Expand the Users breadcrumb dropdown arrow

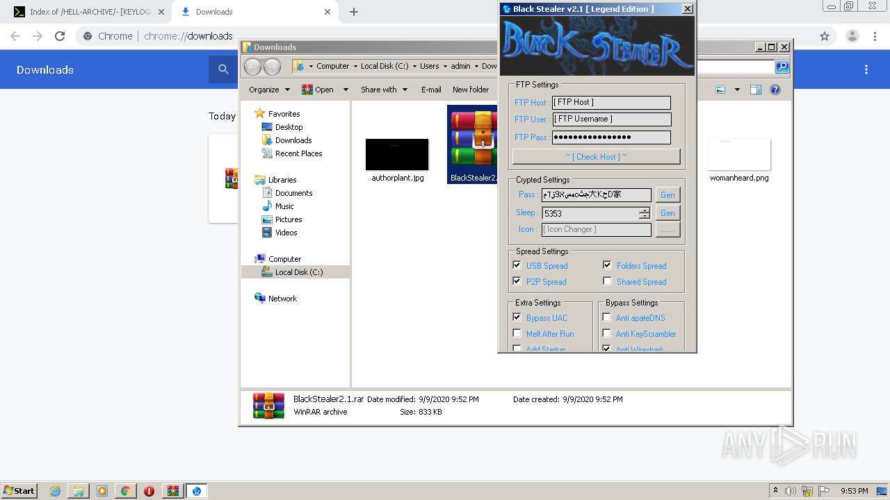pos(445,67)
